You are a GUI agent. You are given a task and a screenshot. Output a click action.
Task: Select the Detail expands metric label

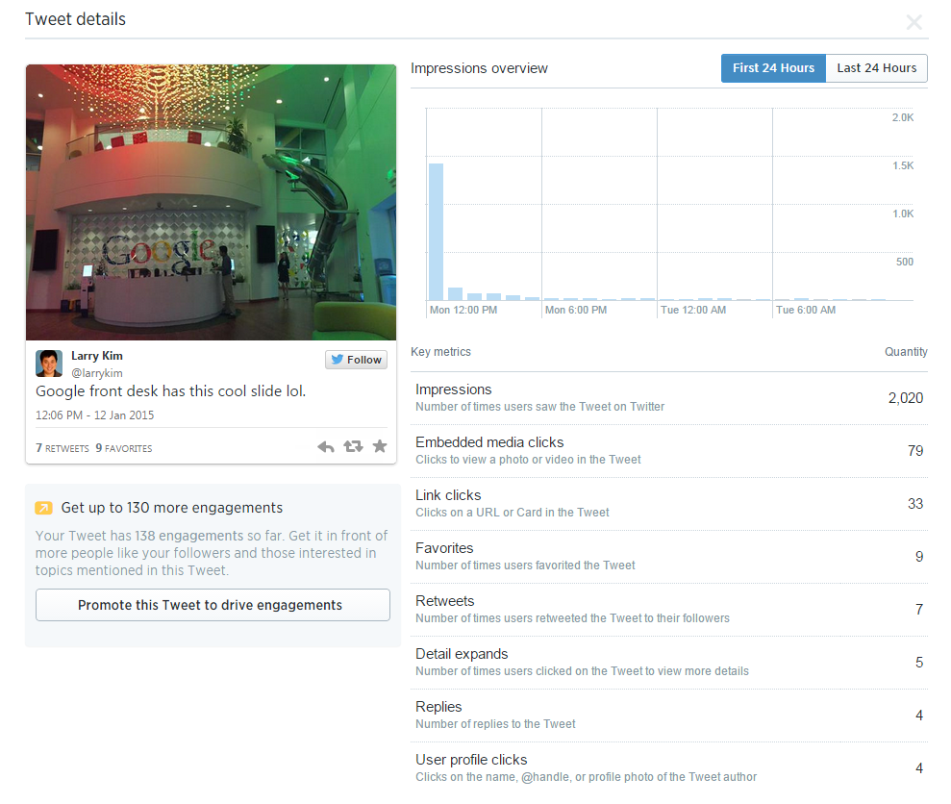462,654
